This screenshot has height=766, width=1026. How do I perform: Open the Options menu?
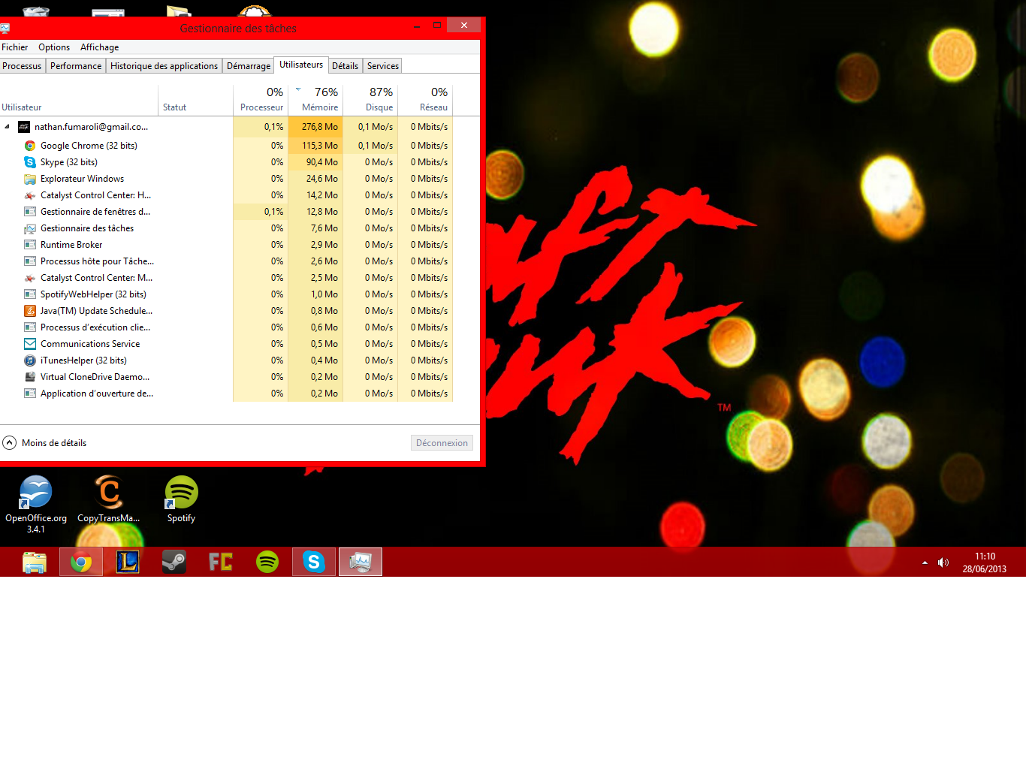click(x=54, y=47)
